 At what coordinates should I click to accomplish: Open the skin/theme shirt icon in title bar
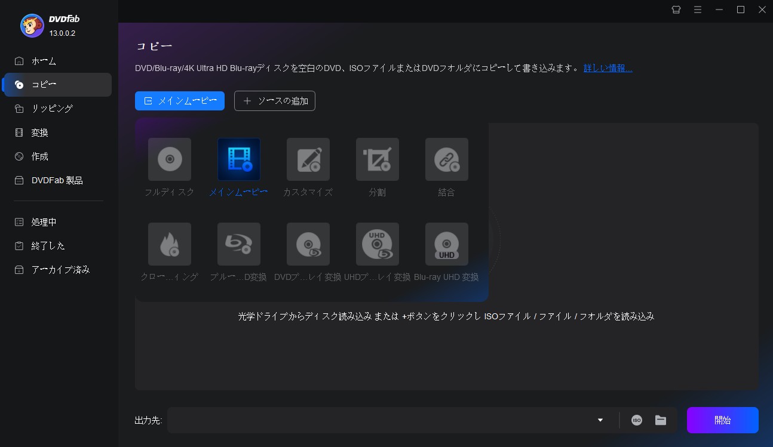pos(676,10)
